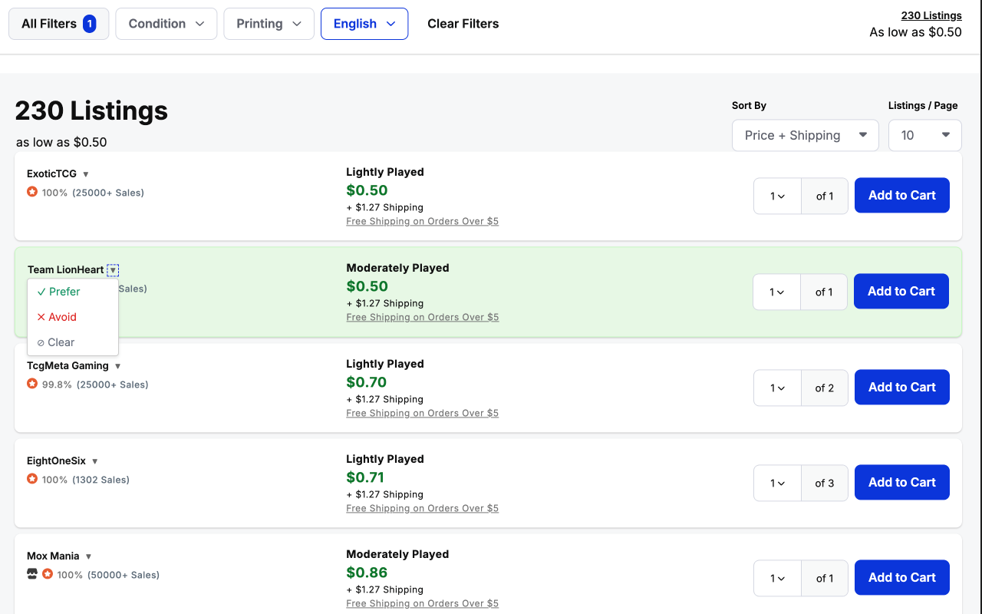The height and width of the screenshot is (614, 982).
Task: Open Mox Mania seller preference arrow
Action: click(88, 556)
